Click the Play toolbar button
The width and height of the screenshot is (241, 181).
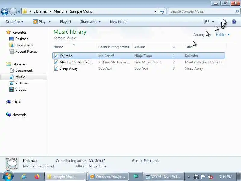point(39,22)
